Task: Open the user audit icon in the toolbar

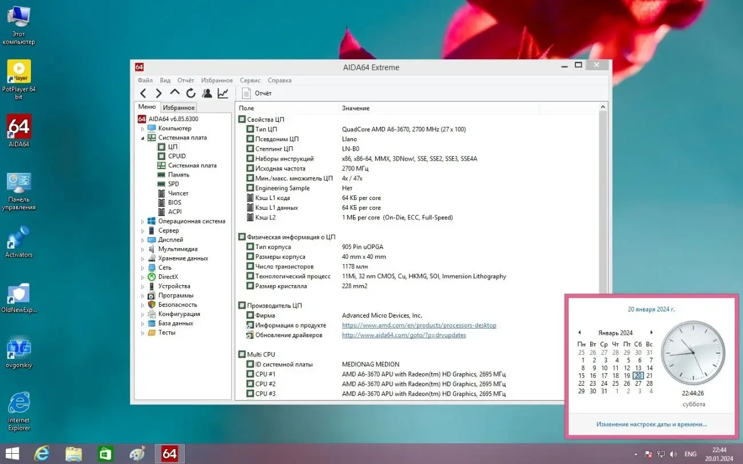Action: (207, 93)
